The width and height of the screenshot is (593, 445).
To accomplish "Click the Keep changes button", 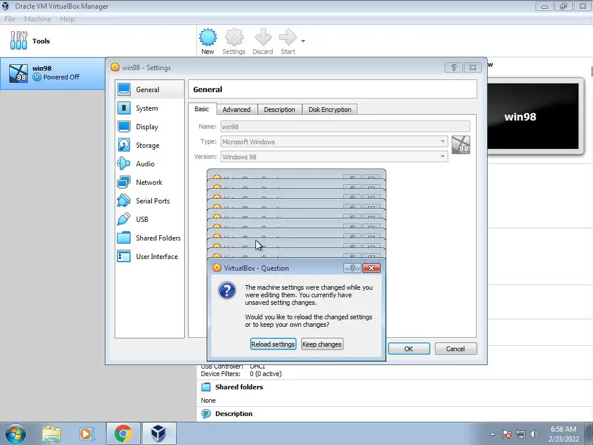I will pyautogui.click(x=322, y=344).
